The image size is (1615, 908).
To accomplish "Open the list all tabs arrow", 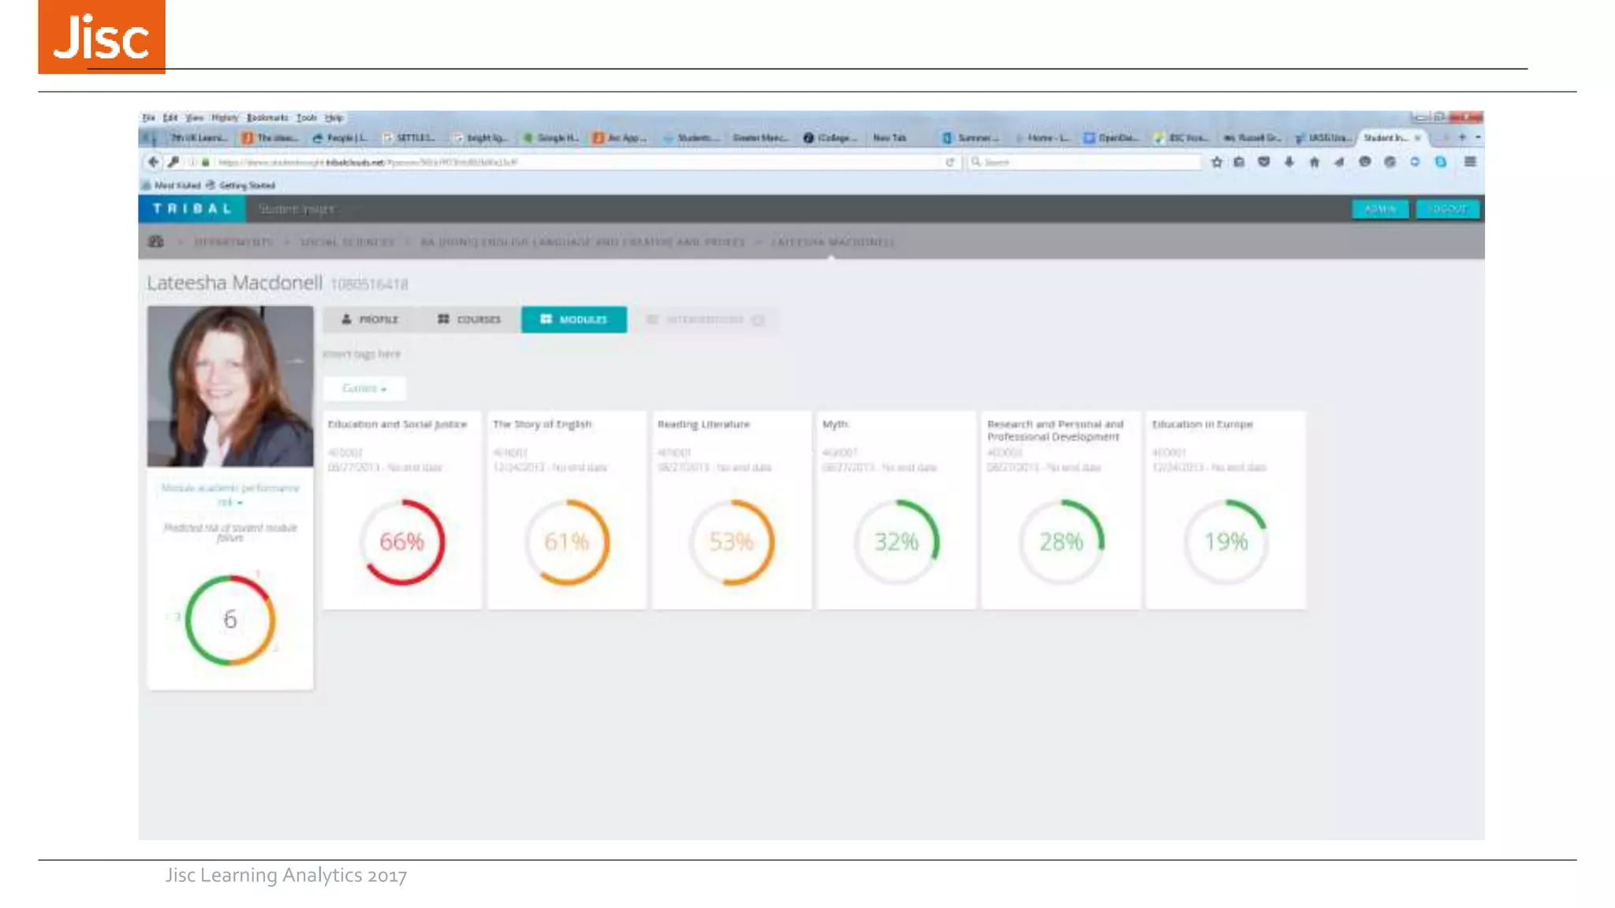I will 1478,137.
